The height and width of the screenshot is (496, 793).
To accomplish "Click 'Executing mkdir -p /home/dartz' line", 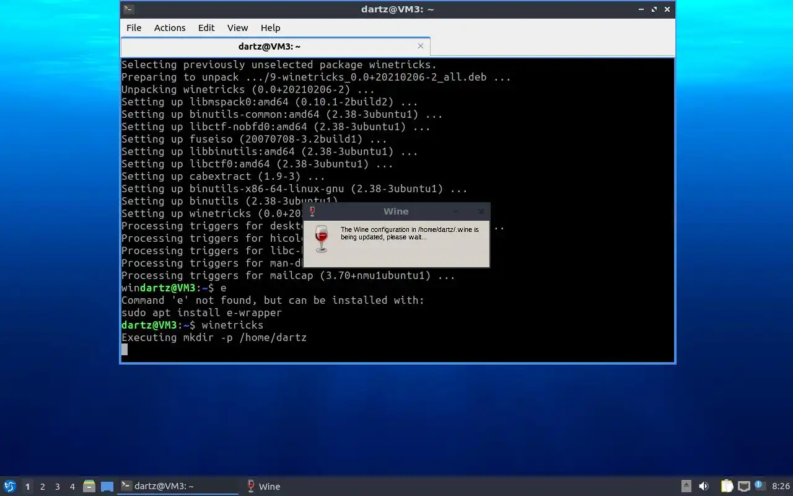I will [214, 337].
